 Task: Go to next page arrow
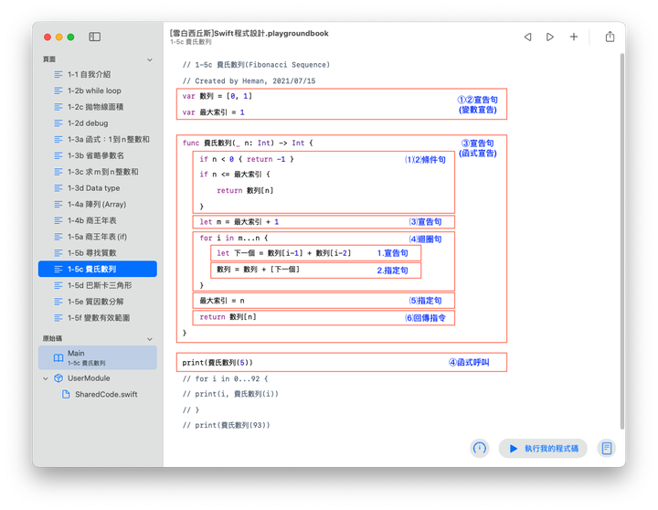pyautogui.click(x=550, y=37)
